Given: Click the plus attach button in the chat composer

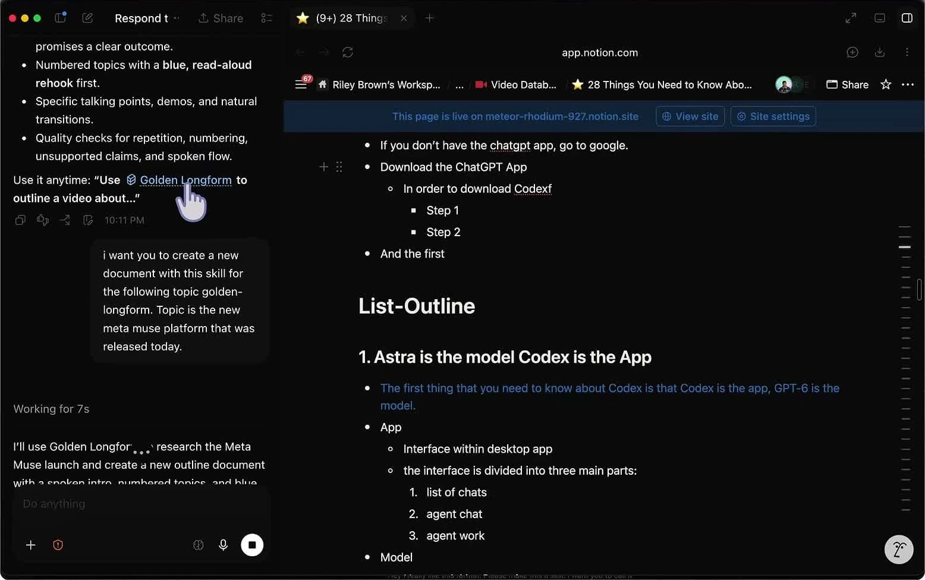Looking at the screenshot, I should point(31,545).
